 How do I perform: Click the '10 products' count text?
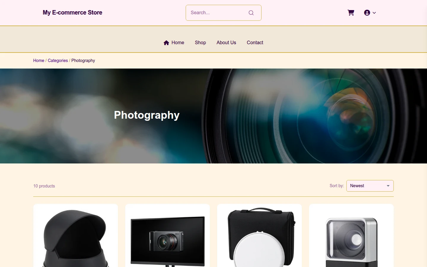[44, 186]
